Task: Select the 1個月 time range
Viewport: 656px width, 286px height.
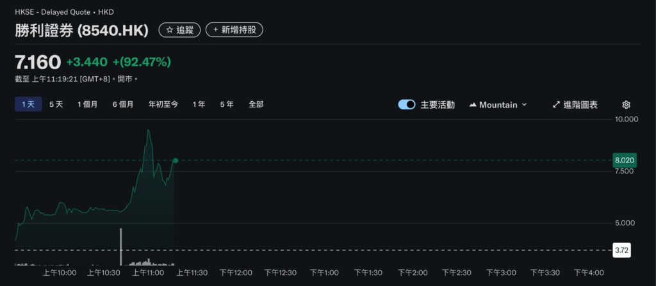Action: point(88,104)
